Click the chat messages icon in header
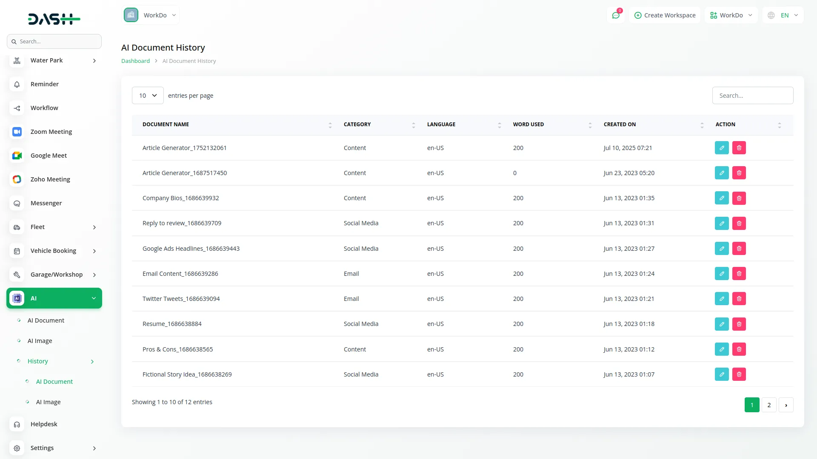Screen dimensions: 817x459 click(615, 15)
